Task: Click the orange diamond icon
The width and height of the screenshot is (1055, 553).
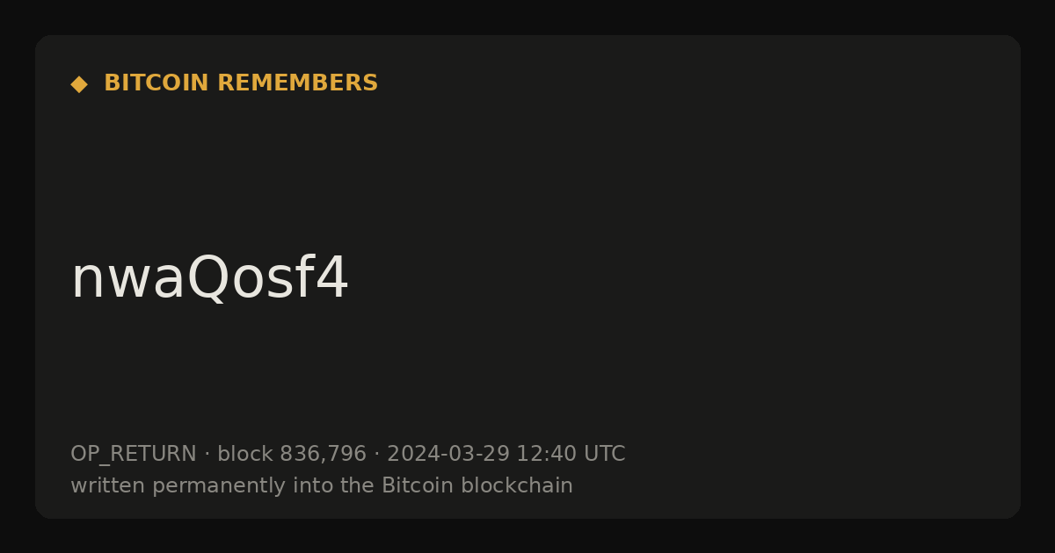Action: coord(79,84)
